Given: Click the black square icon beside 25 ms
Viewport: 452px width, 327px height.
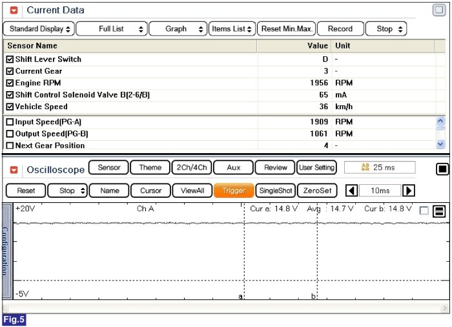Looking at the screenshot, I should tap(442, 169).
